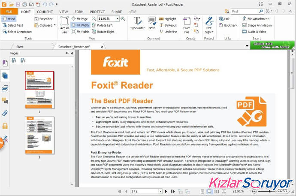296x196 pixels.
Task: Open the 91.91% zoom dropdown in ribbon
Action: [x=118, y=19]
